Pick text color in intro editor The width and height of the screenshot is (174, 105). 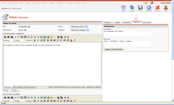point(71,40)
